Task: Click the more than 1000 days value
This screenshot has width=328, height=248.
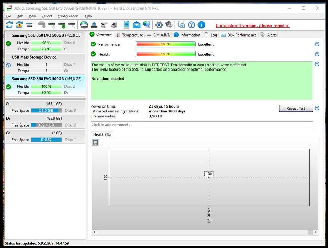Action: click(x=167, y=111)
